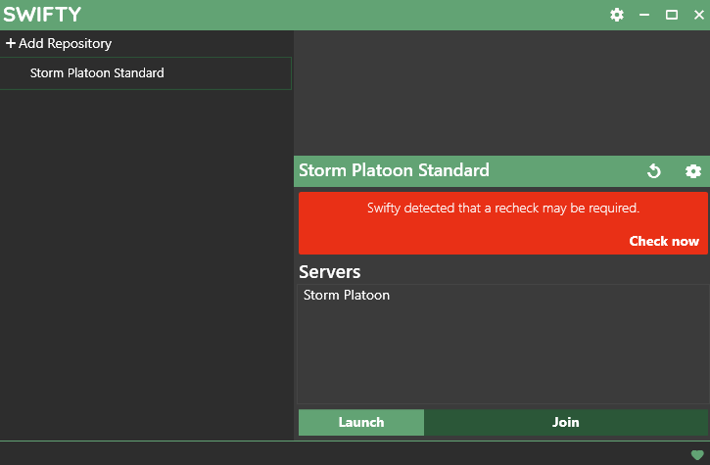Select the Storm Platoon server entry
The width and height of the screenshot is (710, 465).
[x=347, y=296]
